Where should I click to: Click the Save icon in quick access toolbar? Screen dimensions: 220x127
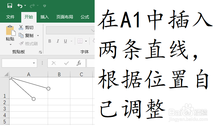point(10,6)
